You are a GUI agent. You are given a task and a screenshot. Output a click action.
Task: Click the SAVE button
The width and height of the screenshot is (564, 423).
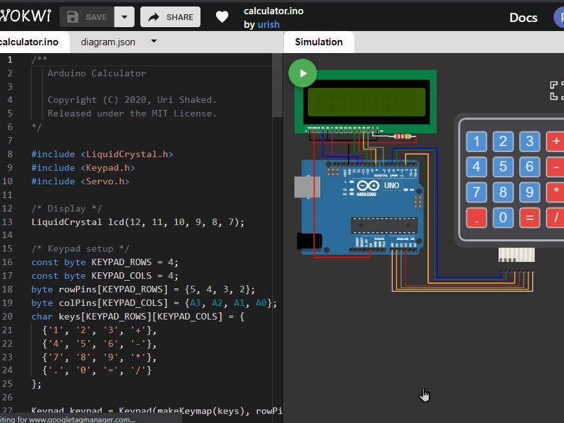(x=87, y=17)
